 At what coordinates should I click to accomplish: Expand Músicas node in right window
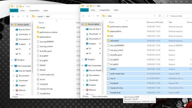(x=84, y=90)
